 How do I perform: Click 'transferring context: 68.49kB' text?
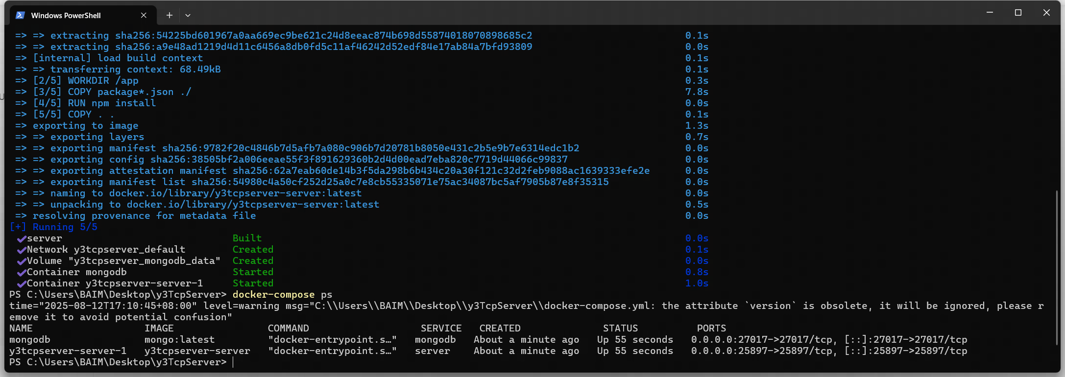135,70
